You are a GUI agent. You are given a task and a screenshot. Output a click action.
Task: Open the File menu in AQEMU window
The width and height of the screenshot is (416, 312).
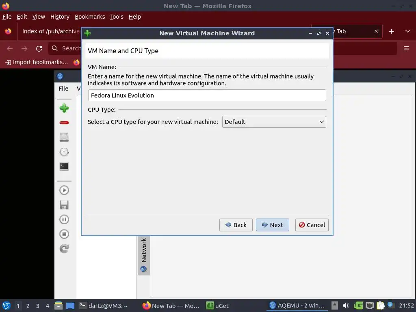click(x=63, y=88)
